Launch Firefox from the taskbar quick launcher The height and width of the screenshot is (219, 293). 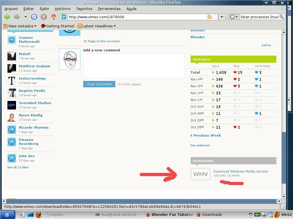39,215
